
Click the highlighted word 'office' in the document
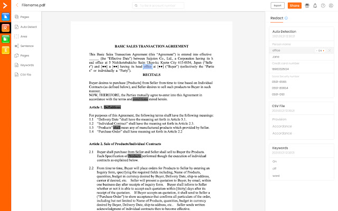[148, 66]
